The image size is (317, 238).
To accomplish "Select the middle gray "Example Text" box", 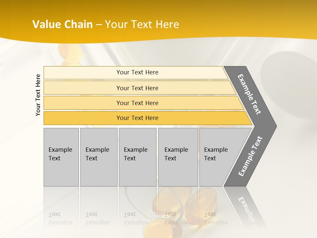I will coord(137,157).
